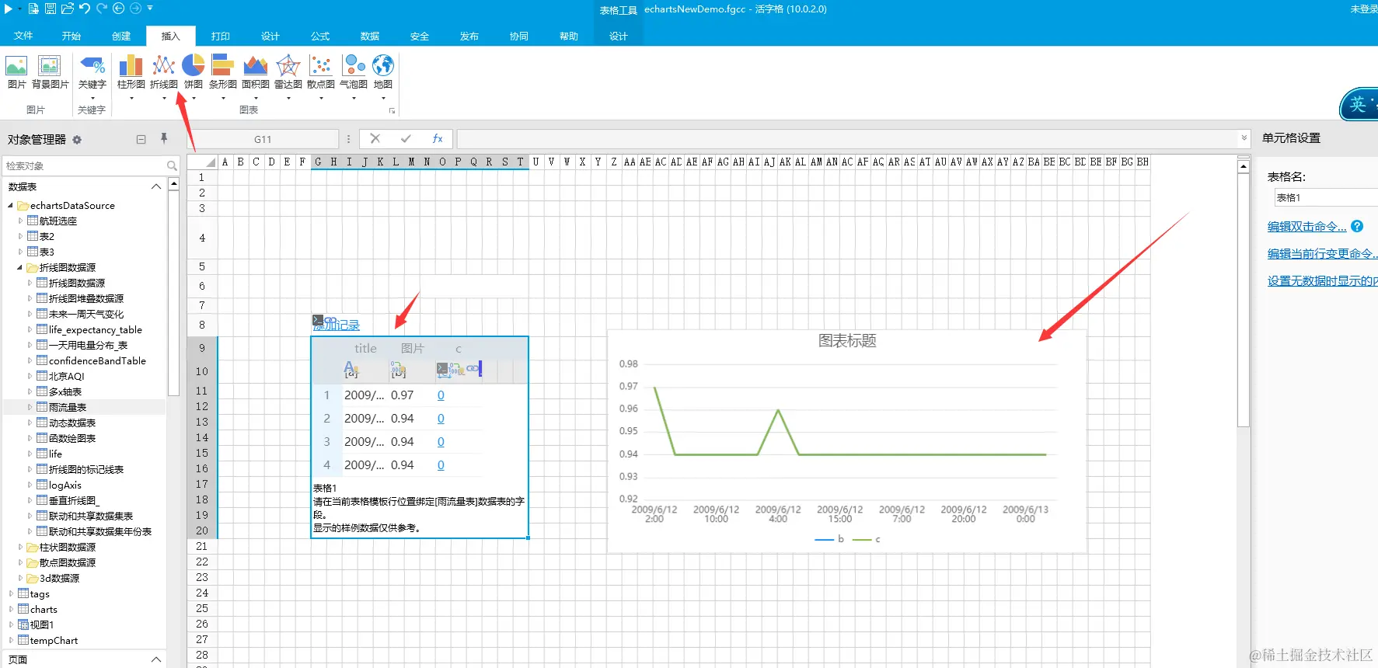This screenshot has height=668, width=1378.
Task: Cancel formula entry with the X icon
Action: tap(375, 138)
